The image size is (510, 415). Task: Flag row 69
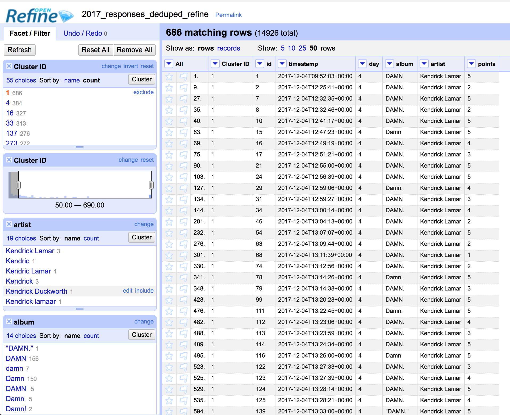(183, 144)
